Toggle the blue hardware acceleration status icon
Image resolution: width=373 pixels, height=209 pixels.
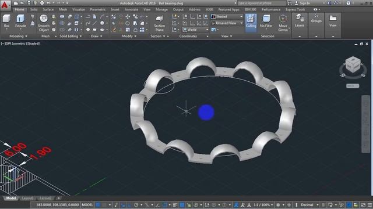(x=349, y=205)
